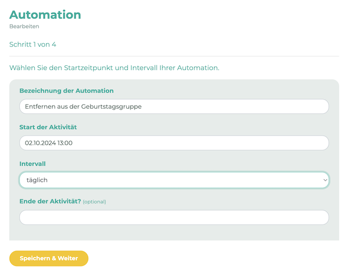Click the Intervall field label
Screen dimensions: 348x275
coord(32,164)
